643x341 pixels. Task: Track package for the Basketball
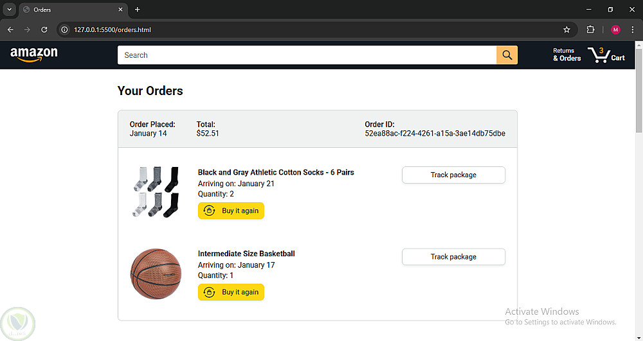click(453, 257)
